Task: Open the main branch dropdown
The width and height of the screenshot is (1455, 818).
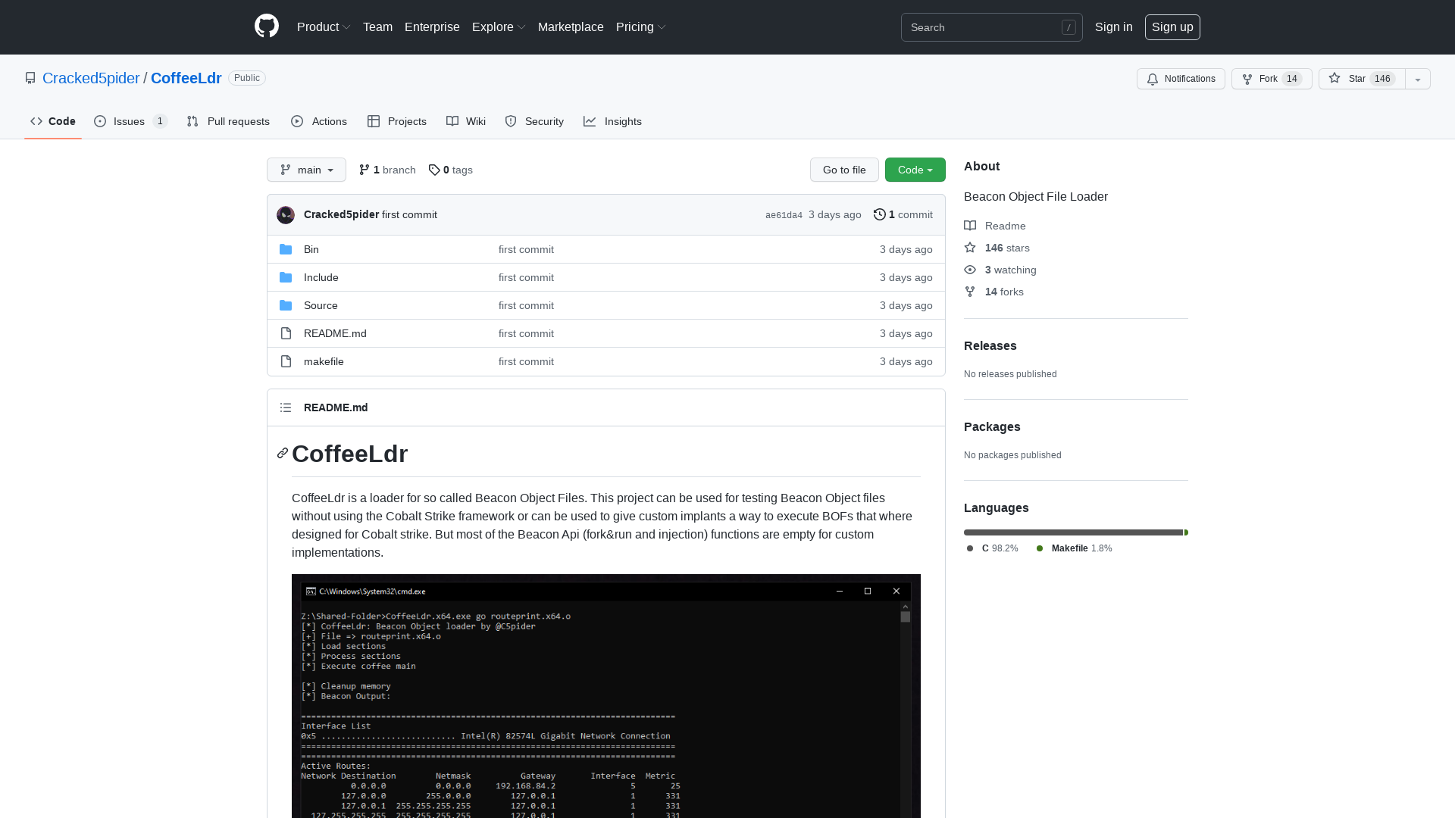Action: pos(306,170)
